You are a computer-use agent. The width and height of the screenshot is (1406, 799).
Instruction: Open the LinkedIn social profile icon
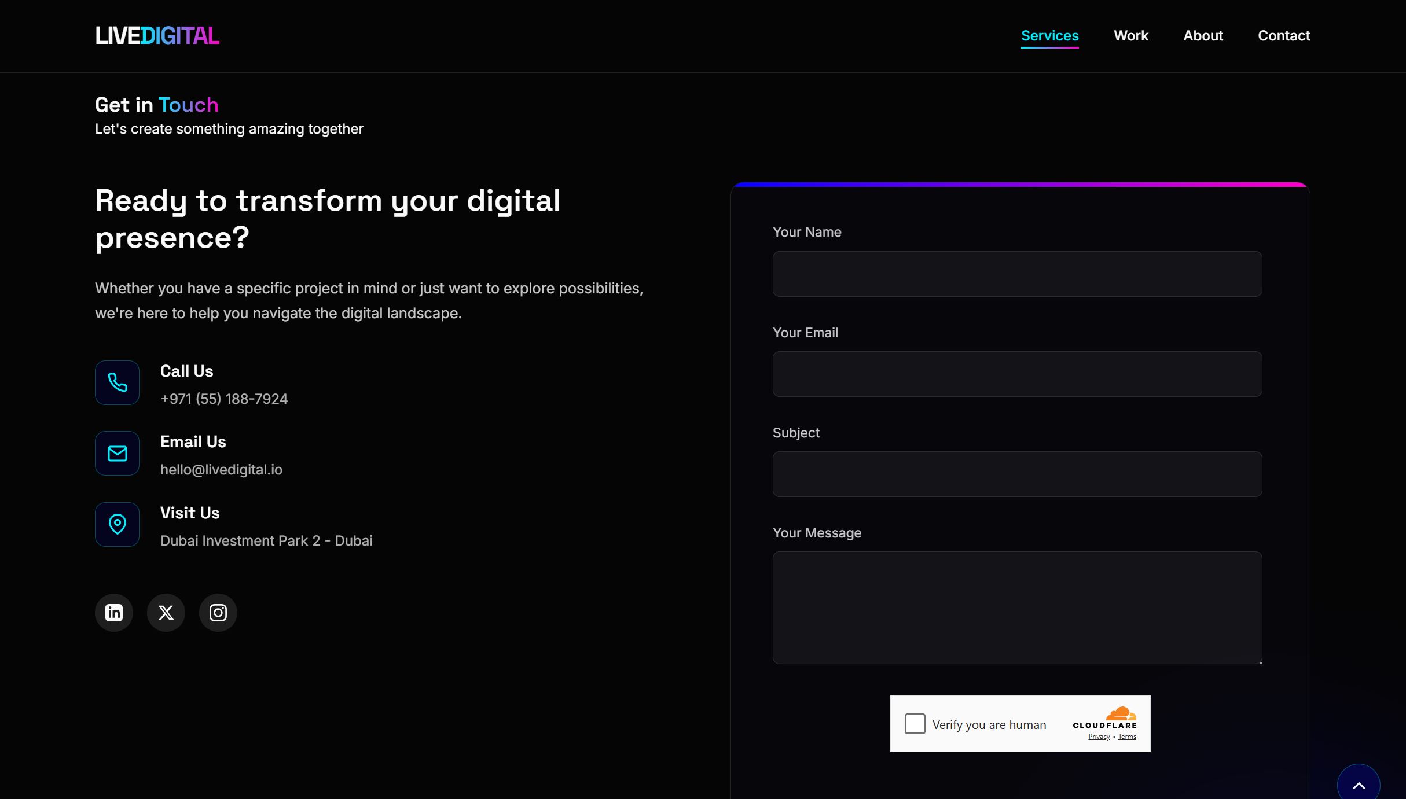[113, 612]
